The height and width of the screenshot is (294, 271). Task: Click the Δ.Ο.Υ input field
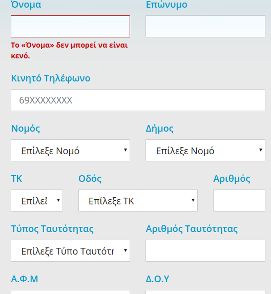[205, 292]
